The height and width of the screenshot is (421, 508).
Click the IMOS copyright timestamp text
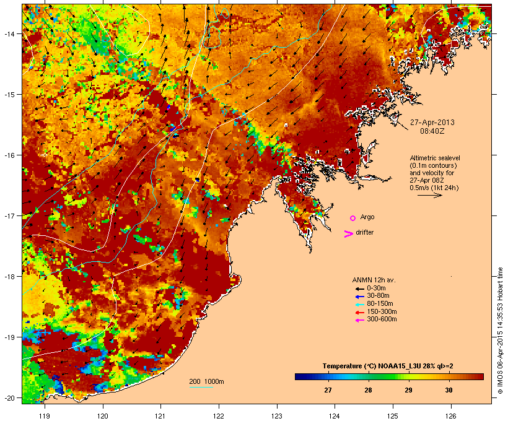[500, 331]
